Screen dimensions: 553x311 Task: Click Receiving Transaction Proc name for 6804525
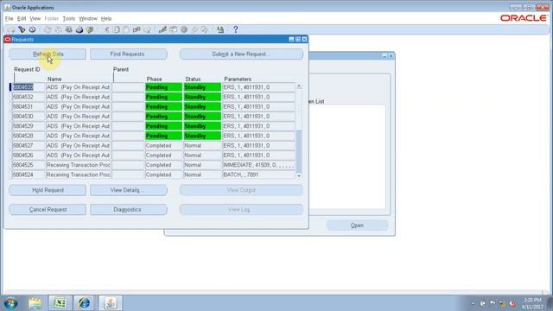click(x=79, y=165)
